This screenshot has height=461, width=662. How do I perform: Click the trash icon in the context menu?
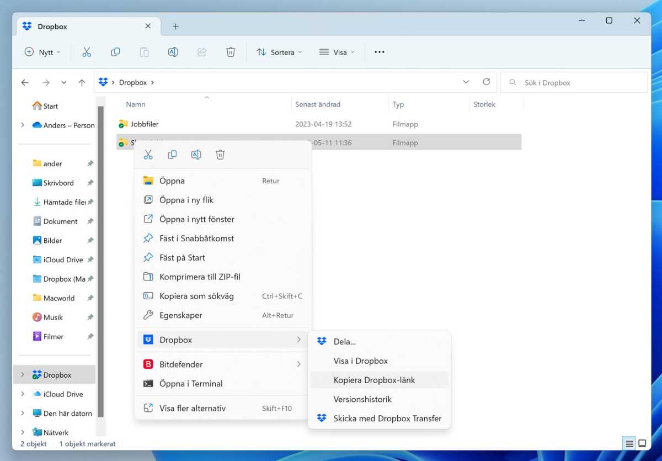click(220, 155)
